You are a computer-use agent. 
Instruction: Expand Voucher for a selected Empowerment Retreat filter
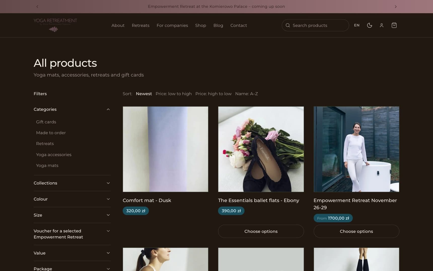(72, 234)
